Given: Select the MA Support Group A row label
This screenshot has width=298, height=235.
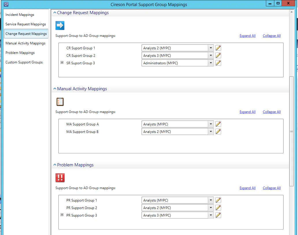Looking at the screenshot, I should (x=82, y=124).
